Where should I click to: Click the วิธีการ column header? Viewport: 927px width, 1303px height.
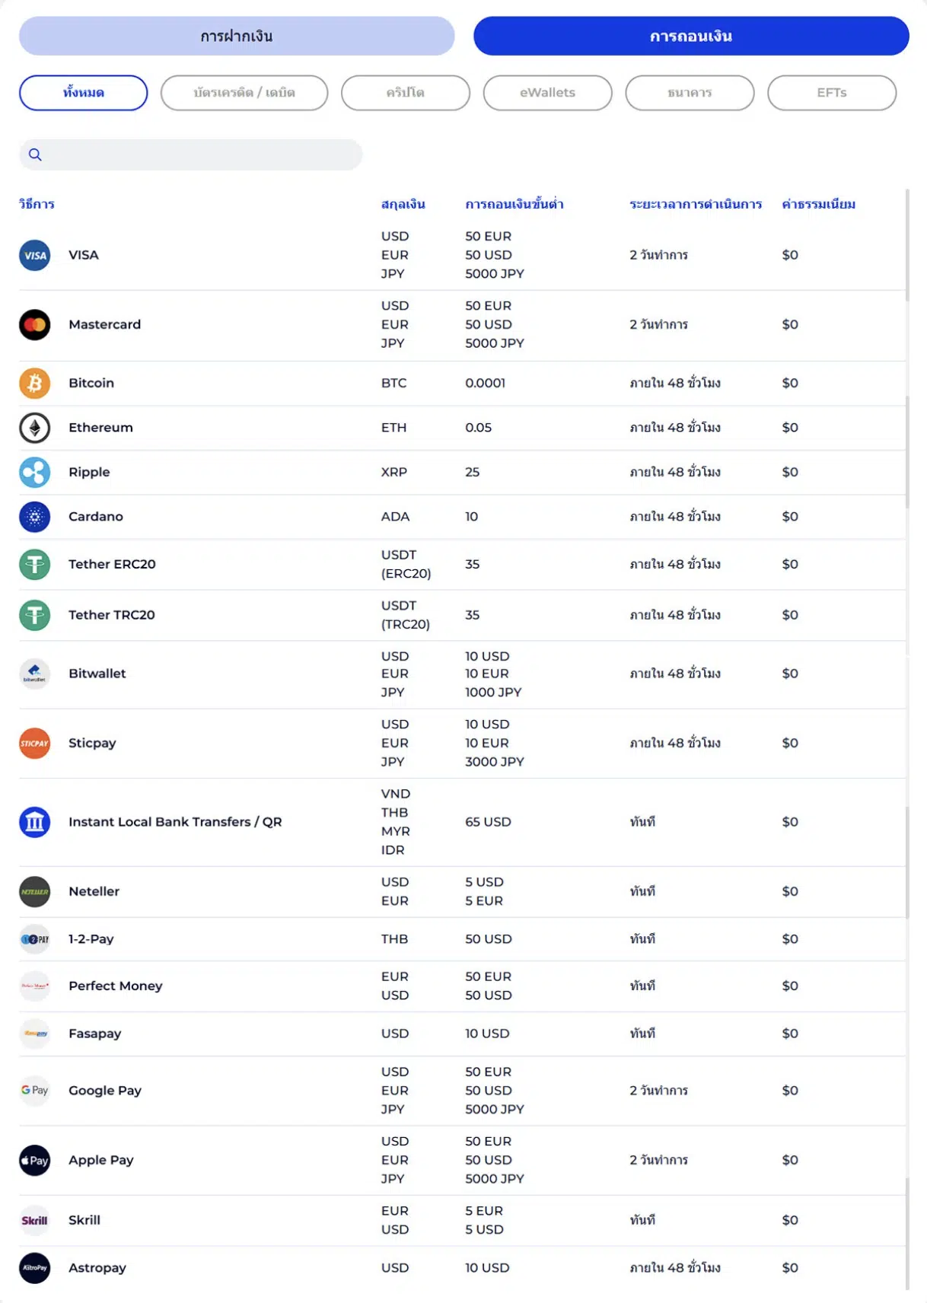[x=37, y=204]
